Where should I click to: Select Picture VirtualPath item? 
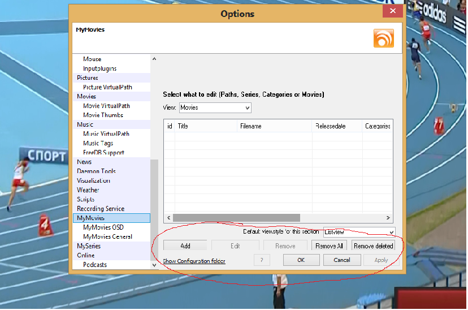click(107, 87)
